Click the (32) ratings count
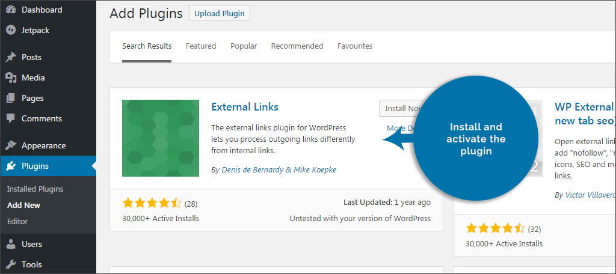 [x=534, y=230]
